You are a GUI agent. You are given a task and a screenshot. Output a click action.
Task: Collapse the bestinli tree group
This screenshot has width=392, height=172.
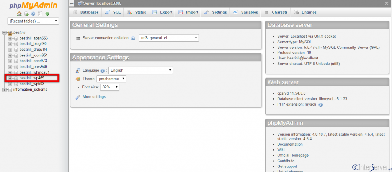coord(4,33)
